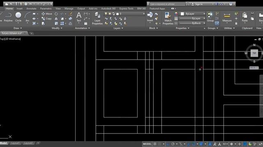The width and height of the screenshot is (263, 147).
Task: Open the layer name dropdown
Action: coord(143,14)
